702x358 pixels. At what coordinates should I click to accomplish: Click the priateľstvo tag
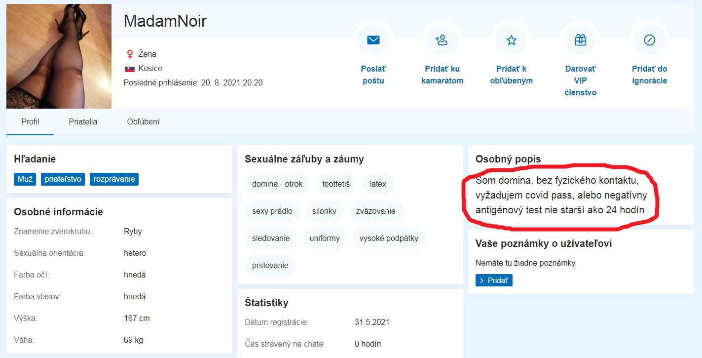(63, 179)
